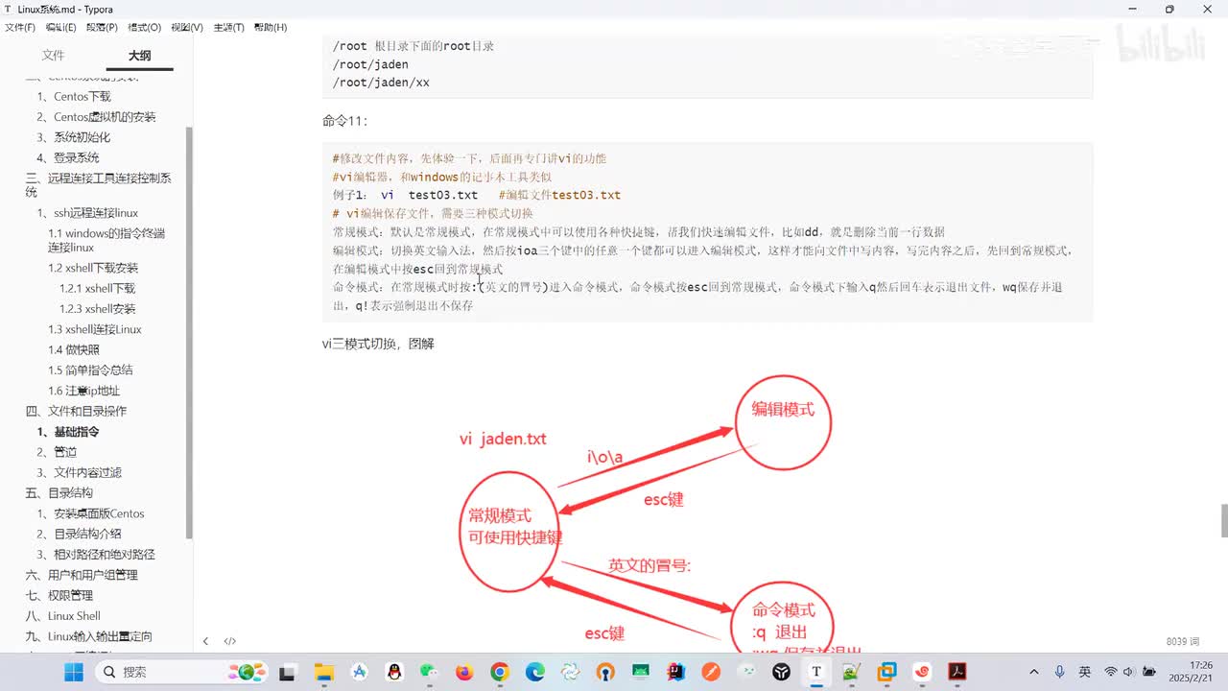Collapse sidebar with the left arrow icon
1228x691 pixels.
(x=205, y=641)
